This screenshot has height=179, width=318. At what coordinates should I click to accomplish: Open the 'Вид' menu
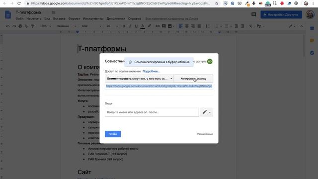[x=47, y=18]
